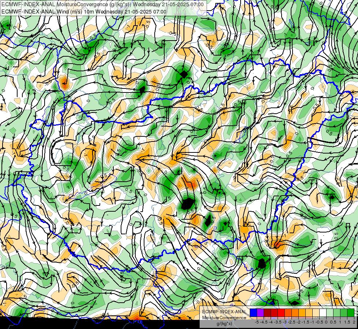Image resolution: width=358 pixels, height=329 pixels.
Task: Click the legend text MoistureConvergence
Action: [x=224, y=318]
